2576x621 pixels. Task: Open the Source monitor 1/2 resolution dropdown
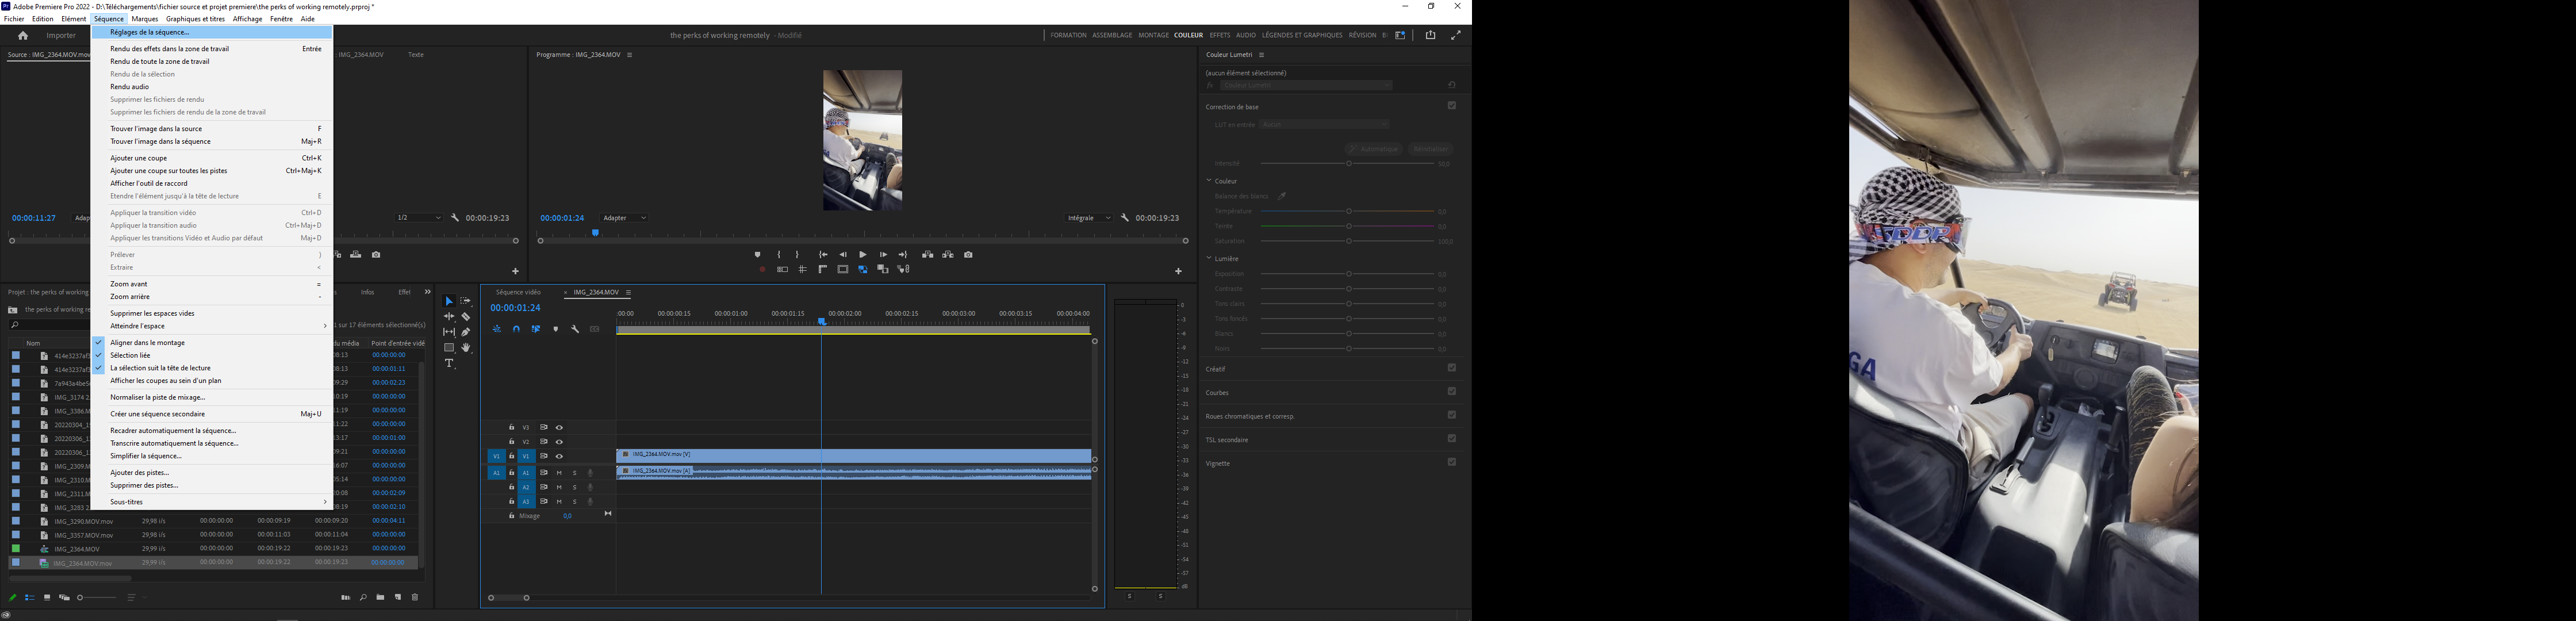419,218
